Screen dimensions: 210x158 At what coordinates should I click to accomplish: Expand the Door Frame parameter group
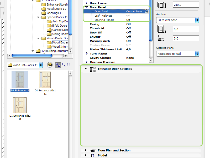click(87, 3)
